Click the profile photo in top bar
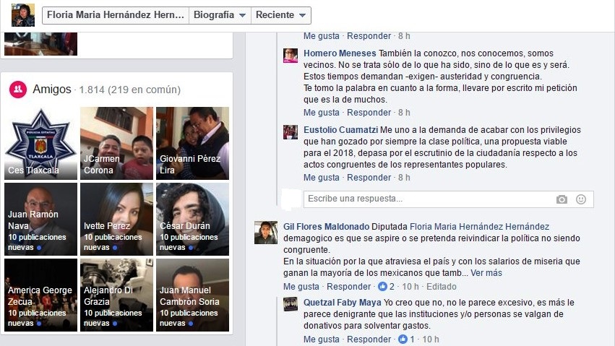The image size is (615, 346). (23, 15)
